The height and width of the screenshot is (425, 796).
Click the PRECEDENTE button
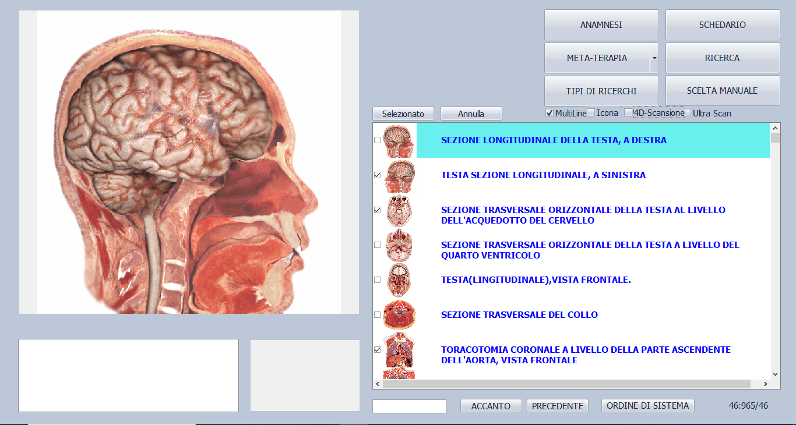coord(558,406)
